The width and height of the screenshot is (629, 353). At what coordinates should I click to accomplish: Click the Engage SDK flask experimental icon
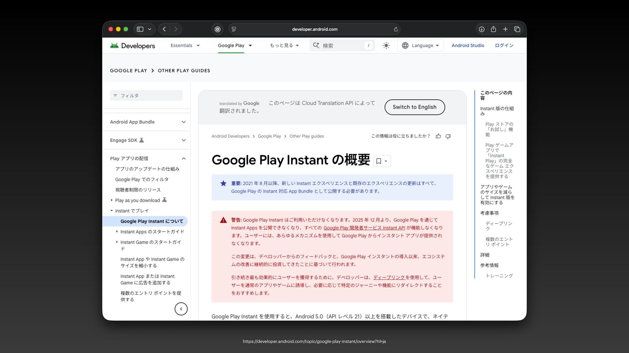pos(142,140)
